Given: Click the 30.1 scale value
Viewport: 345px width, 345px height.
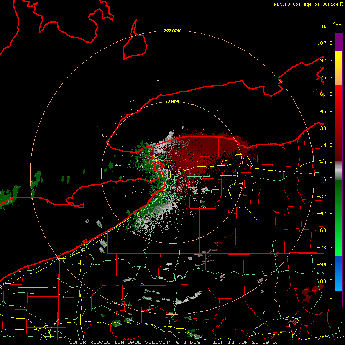Looking at the screenshot, I should pos(326,128).
